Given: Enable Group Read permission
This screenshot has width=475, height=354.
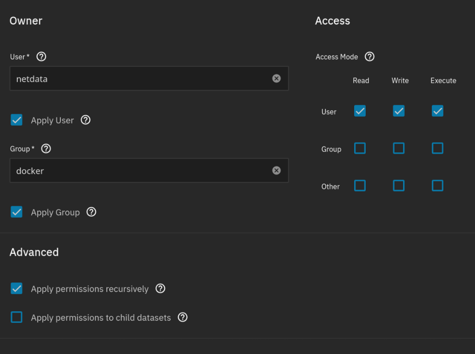Looking at the screenshot, I should [x=360, y=148].
